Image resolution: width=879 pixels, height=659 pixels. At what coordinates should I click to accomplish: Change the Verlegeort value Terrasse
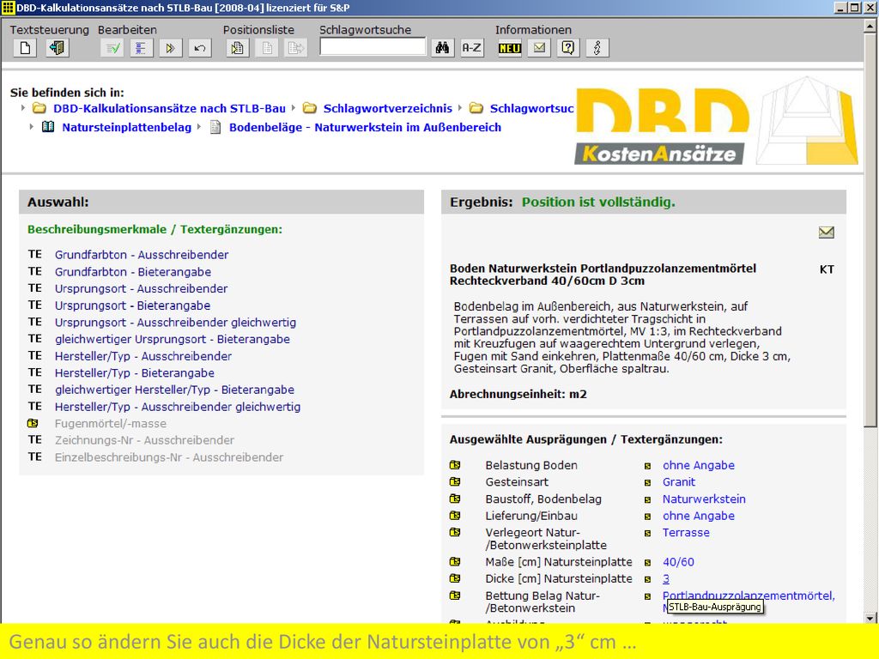coord(686,532)
